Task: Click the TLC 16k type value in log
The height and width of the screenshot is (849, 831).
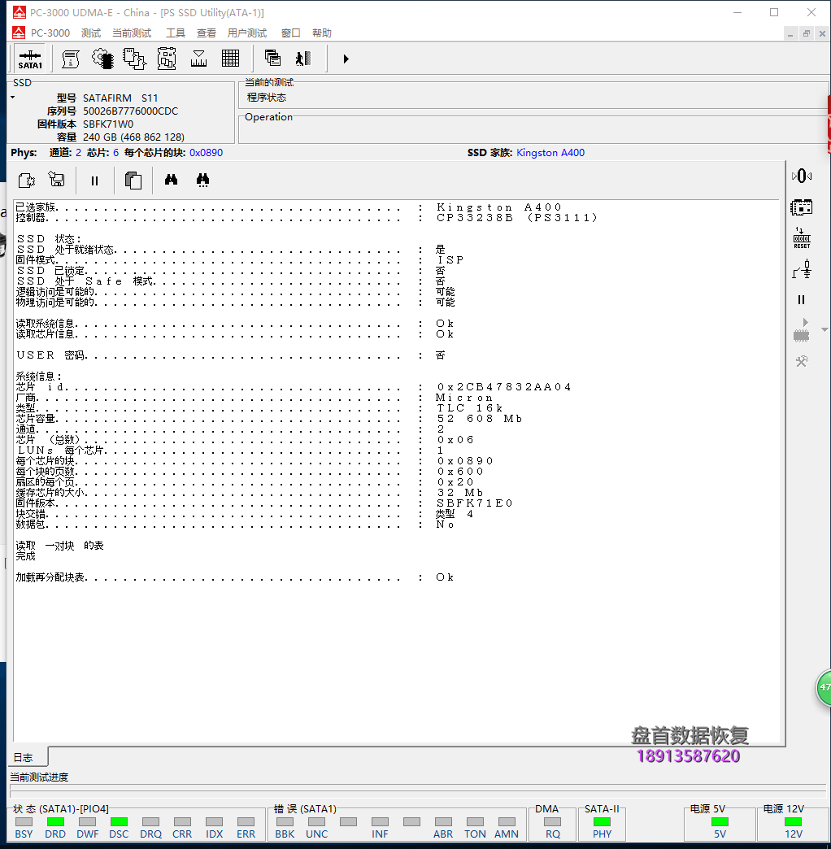Action: tap(469, 408)
